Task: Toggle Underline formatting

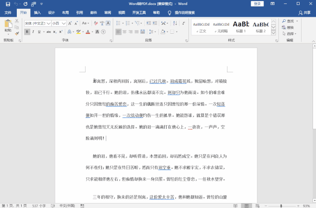Action: 39,32
